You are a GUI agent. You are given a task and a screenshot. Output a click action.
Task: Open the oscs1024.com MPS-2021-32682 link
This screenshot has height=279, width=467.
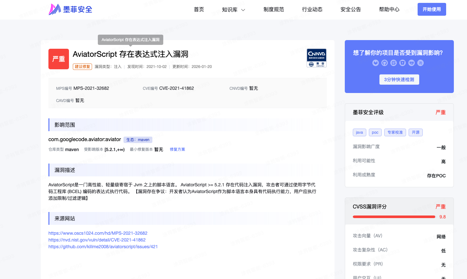point(98,233)
